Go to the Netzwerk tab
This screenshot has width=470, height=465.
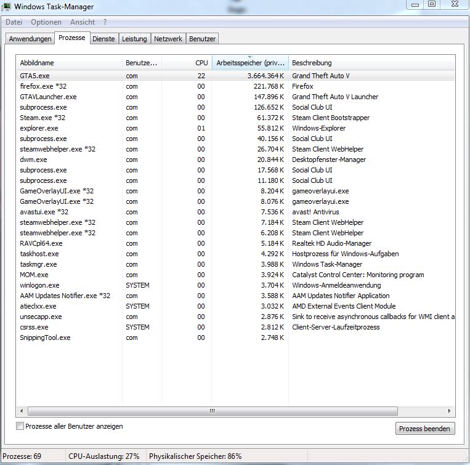(x=168, y=39)
